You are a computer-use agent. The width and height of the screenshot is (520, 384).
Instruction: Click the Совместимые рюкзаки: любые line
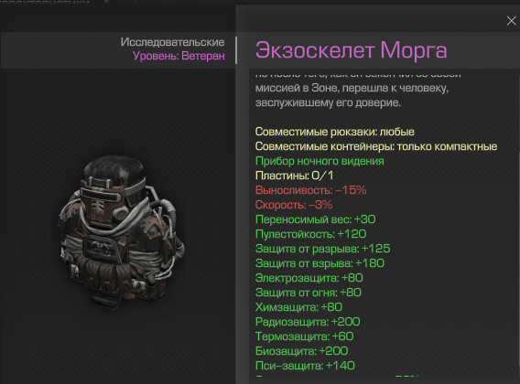click(335, 132)
